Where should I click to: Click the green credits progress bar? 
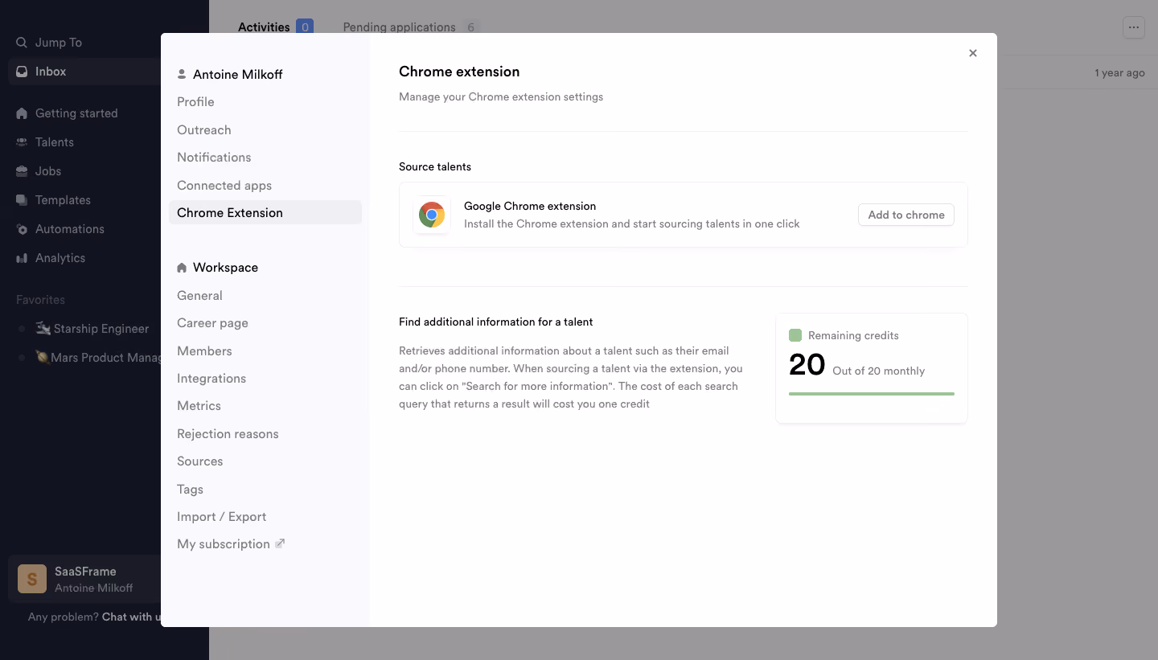872,394
